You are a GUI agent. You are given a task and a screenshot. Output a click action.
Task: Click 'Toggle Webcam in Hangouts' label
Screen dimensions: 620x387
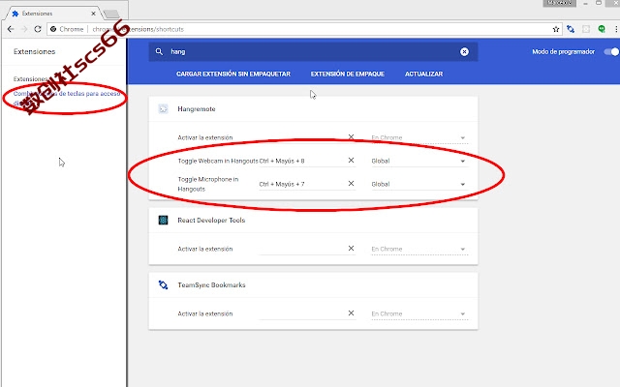tap(218, 161)
